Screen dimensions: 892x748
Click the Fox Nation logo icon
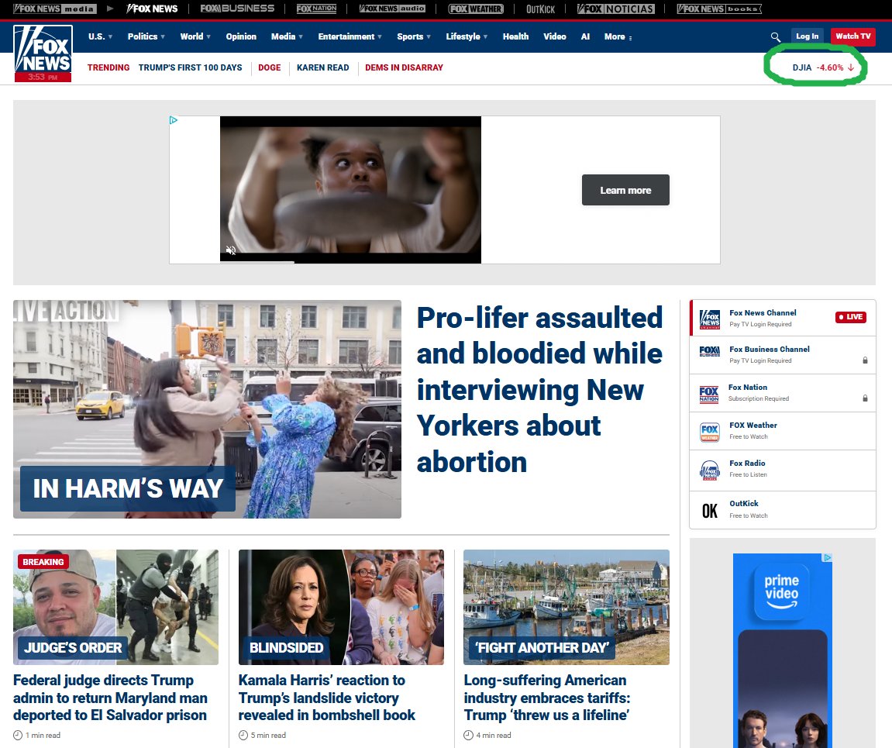point(709,394)
